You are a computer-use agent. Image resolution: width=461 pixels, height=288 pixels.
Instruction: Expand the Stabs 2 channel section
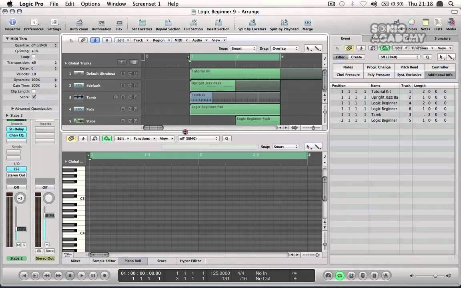coord(7,116)
